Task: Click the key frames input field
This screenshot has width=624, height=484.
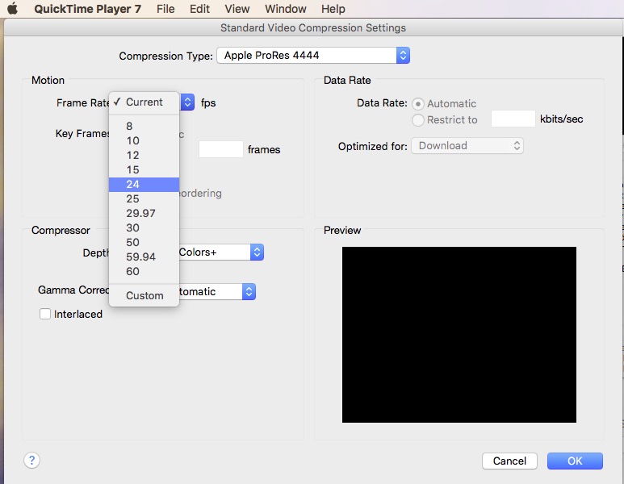Action: point(221,149)
